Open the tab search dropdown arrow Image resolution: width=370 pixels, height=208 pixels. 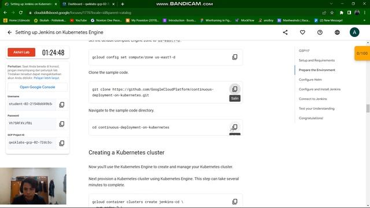tap(331, 4)
